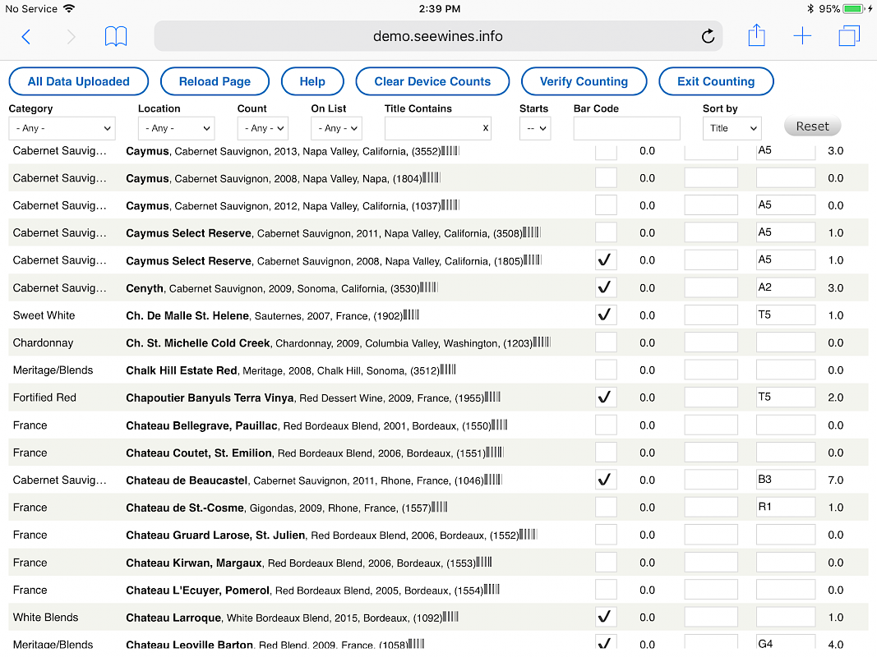Tap barcode icon for Caymus 2008 (1804)
877x657 pixels.
click(432, 177)
